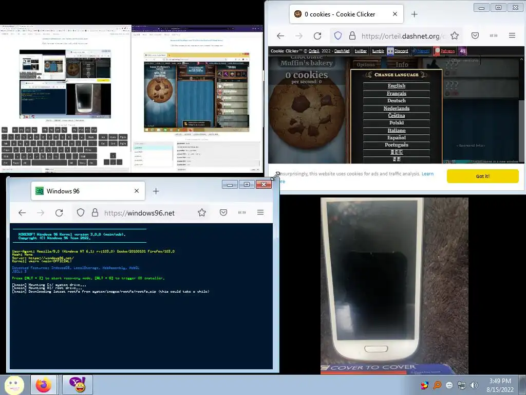Open the Info menu in Cookie Clicker

coord(402,64)
